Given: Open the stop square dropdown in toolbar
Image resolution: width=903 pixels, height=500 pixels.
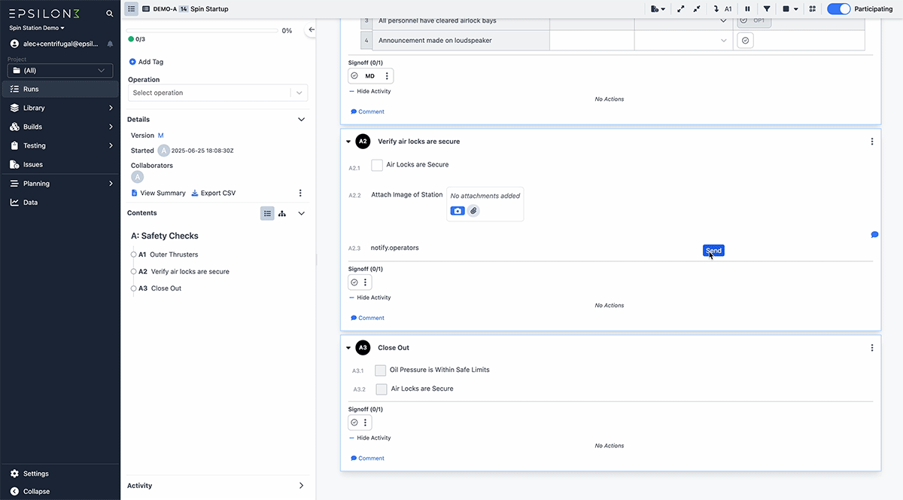Looking at the screenshot, I should click(789, 9).
